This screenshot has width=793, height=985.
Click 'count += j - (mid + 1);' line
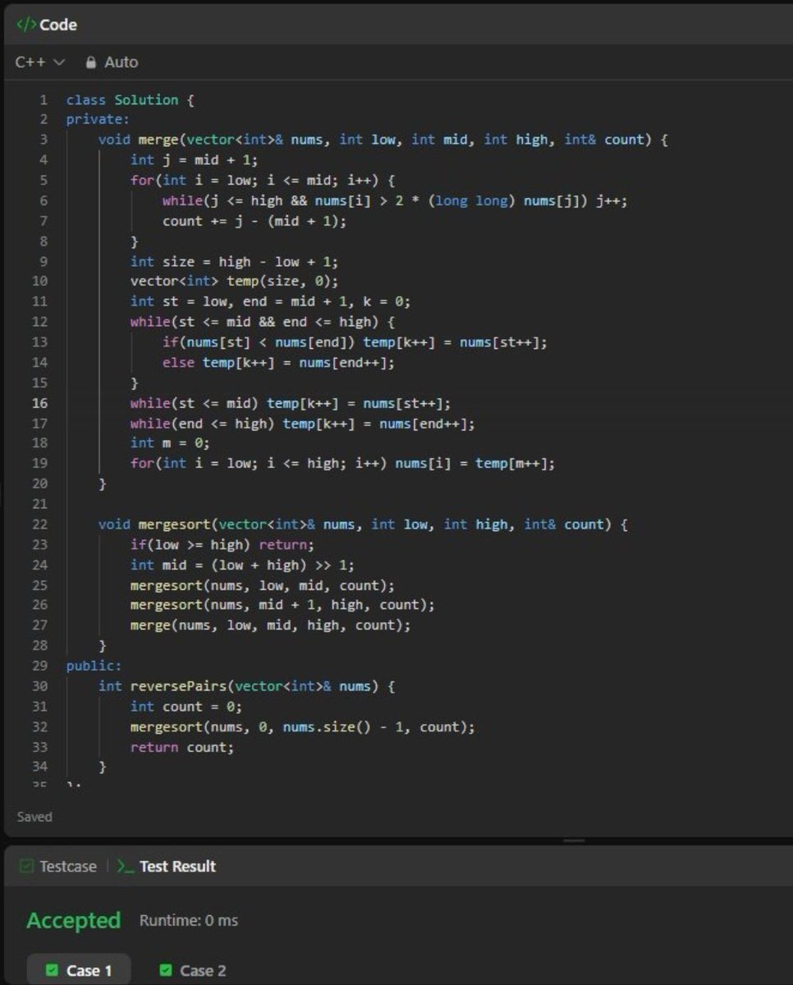tap(254, 221)
